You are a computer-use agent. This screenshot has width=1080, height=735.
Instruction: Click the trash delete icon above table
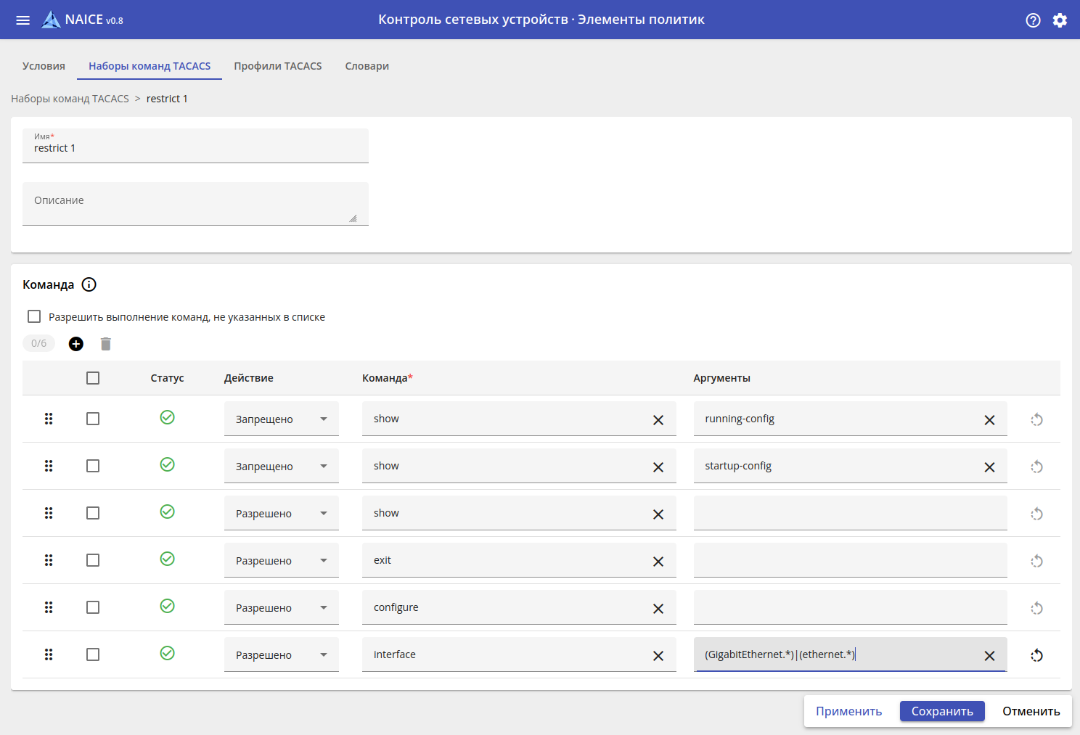[x=106, y=344]
